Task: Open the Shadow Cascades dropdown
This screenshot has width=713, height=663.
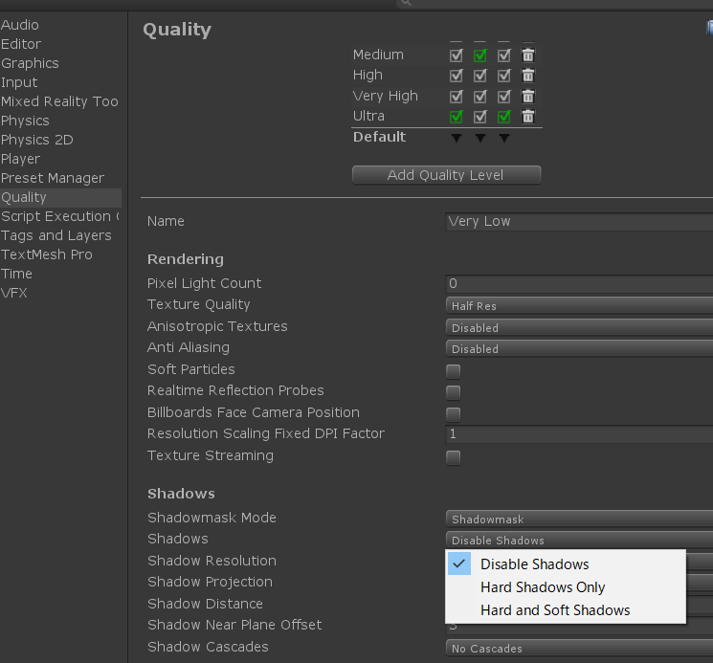Action: click(x=579, y=648)
